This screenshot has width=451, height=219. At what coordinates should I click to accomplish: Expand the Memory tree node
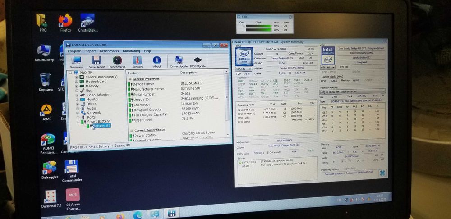76,86
